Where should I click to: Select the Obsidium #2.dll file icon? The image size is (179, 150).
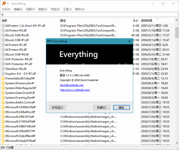[x=3, y=69]
